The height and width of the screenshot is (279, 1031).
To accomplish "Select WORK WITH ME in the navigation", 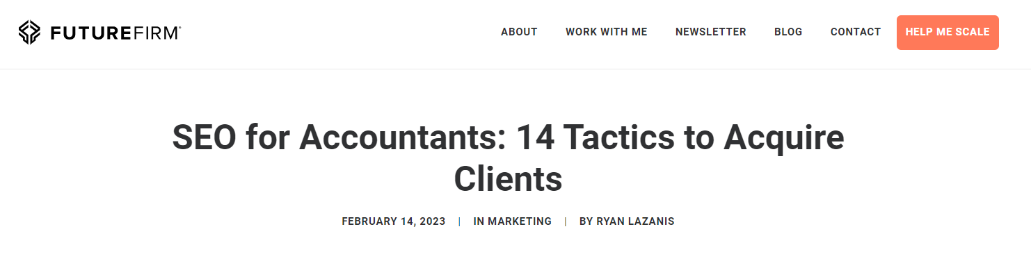I will (606, 32).
